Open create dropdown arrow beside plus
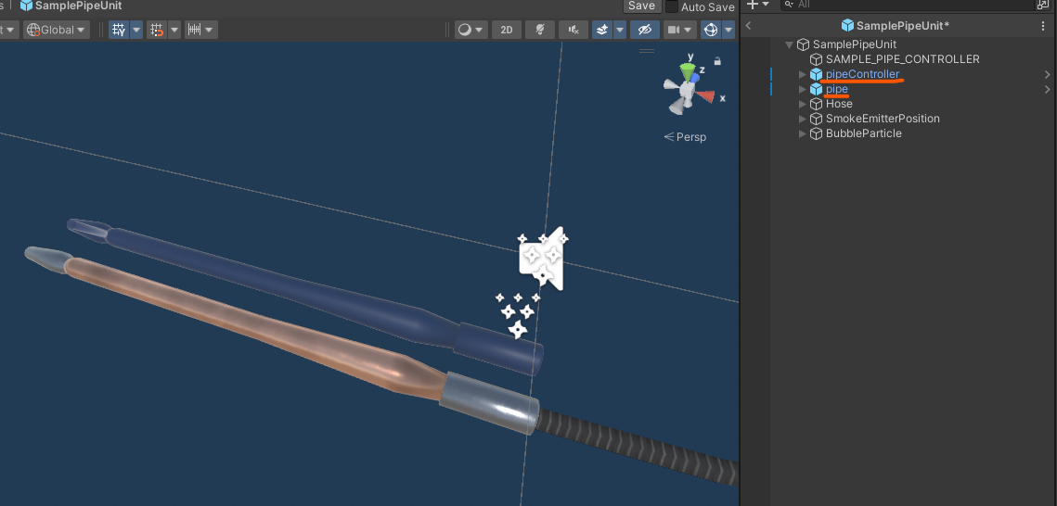This screenshot has width=1057, height=506. pos(766,4)
